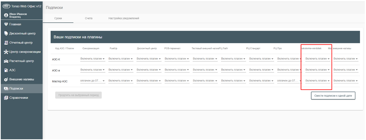The height and width of the screenshot is (140, 366).
Task: Click the АЗС-а row label
Action: click(56, 70)
